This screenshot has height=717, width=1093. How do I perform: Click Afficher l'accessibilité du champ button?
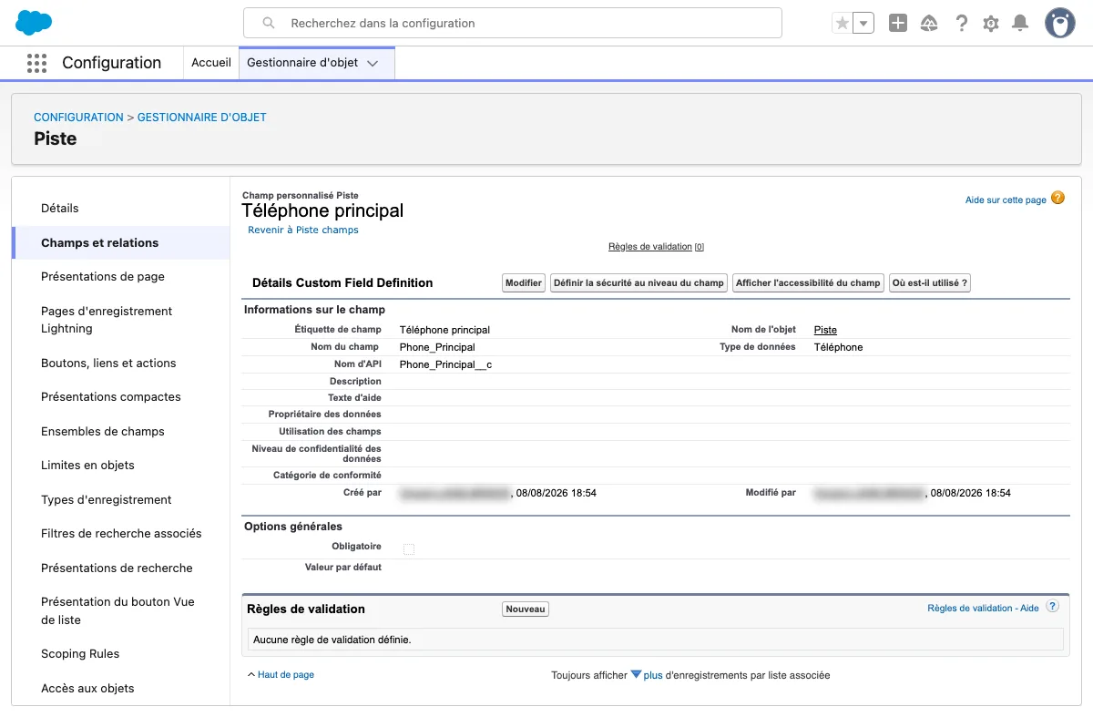(x=808, y=283)
